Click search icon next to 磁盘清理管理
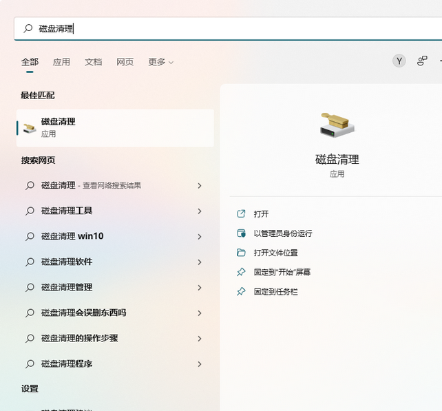Image resolution: width=442 pixels, height=411 pixels. [30, 288]
